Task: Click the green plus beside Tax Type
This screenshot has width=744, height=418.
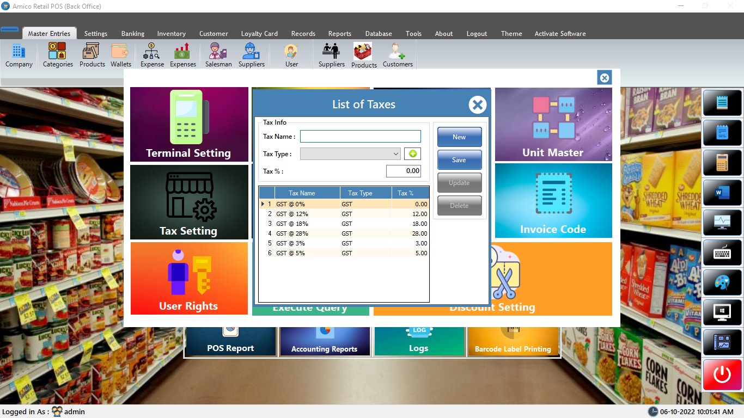Action: tap(412, 154)
